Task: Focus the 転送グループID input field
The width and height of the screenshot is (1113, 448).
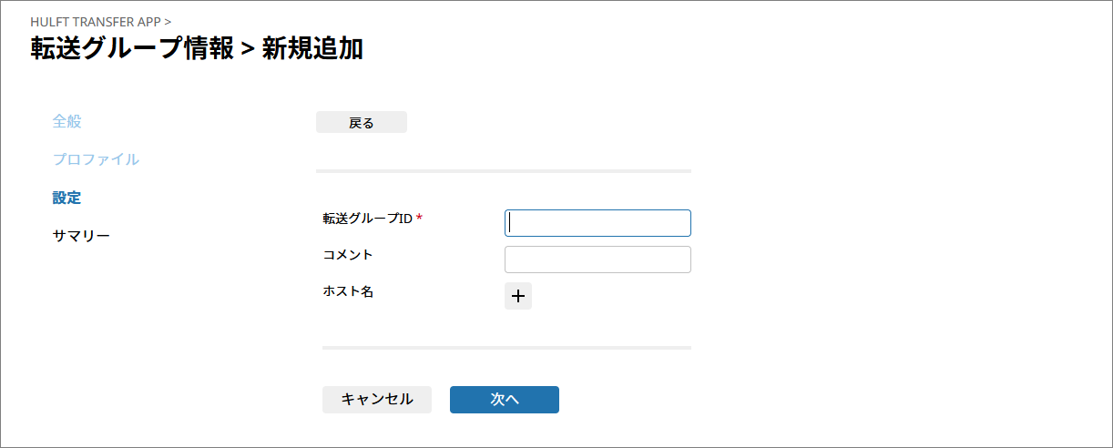Action: (x=597, y=223)
